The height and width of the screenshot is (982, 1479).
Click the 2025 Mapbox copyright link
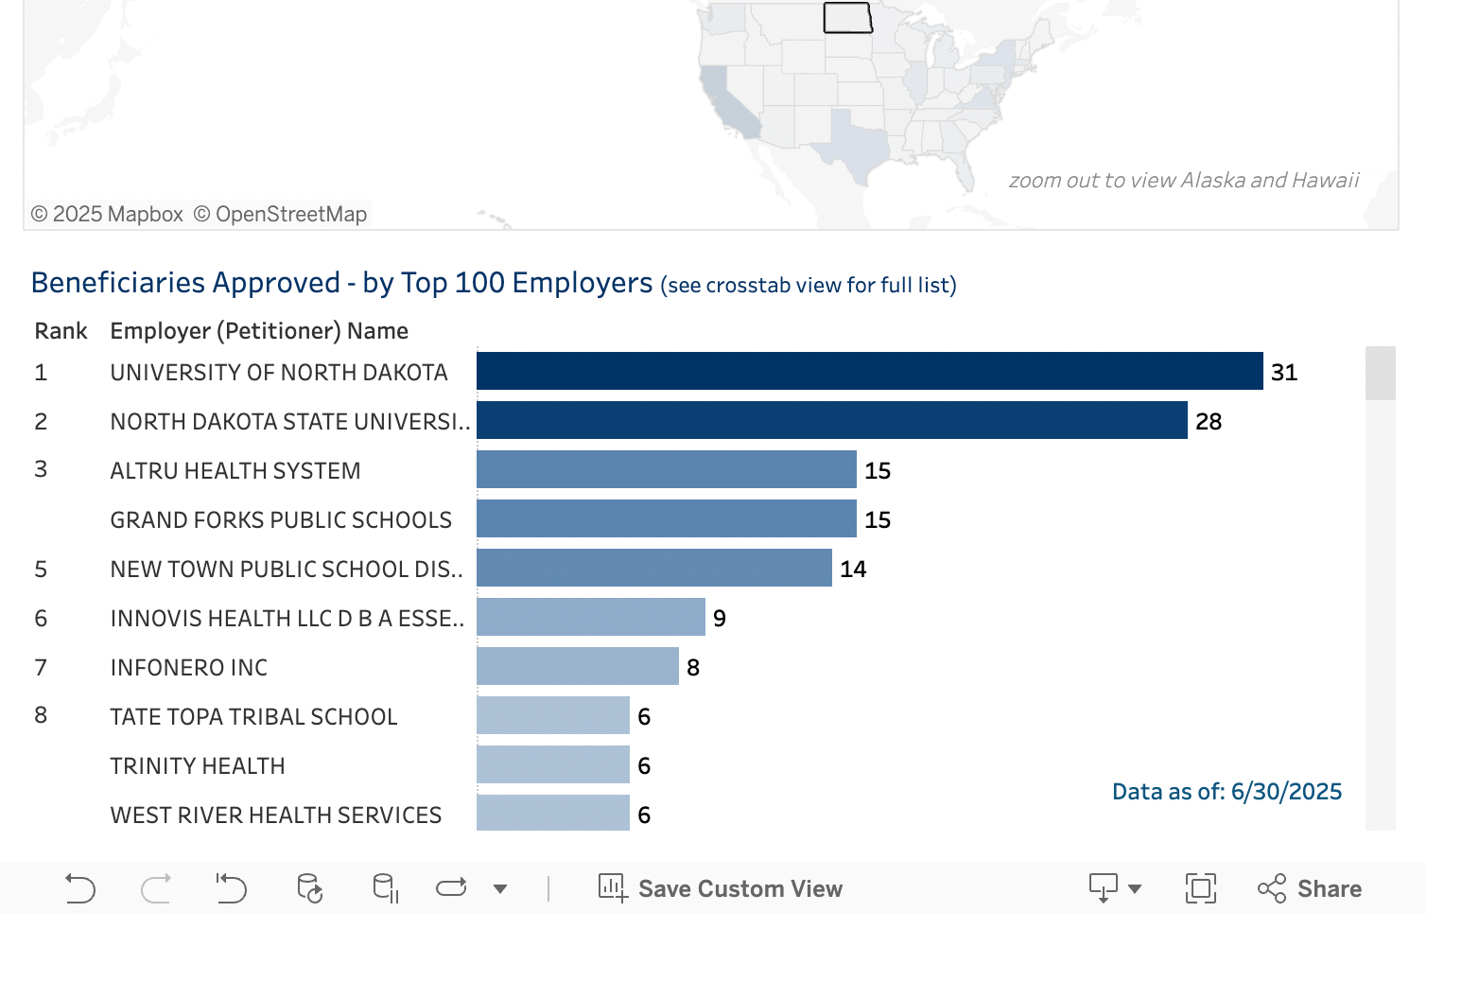pos(108,214)
